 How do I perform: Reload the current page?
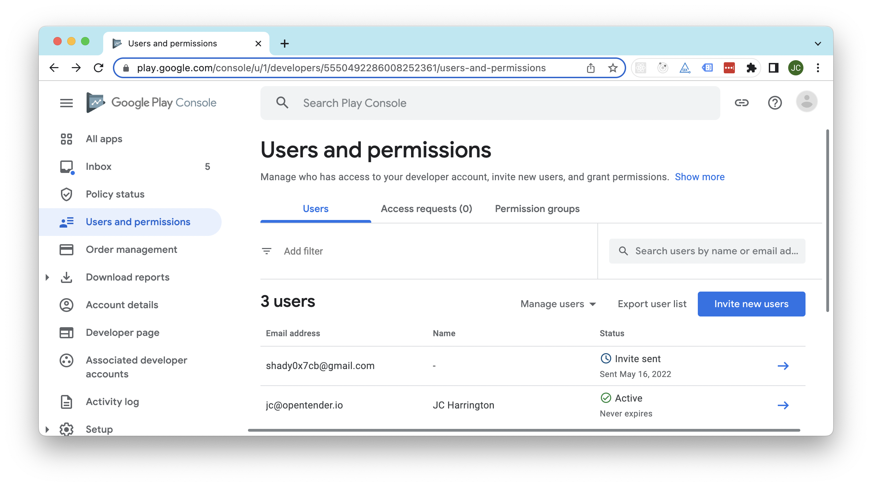(98, 68)
